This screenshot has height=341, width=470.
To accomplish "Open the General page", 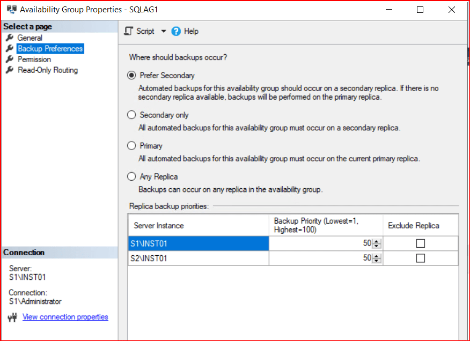I will 30,38.
